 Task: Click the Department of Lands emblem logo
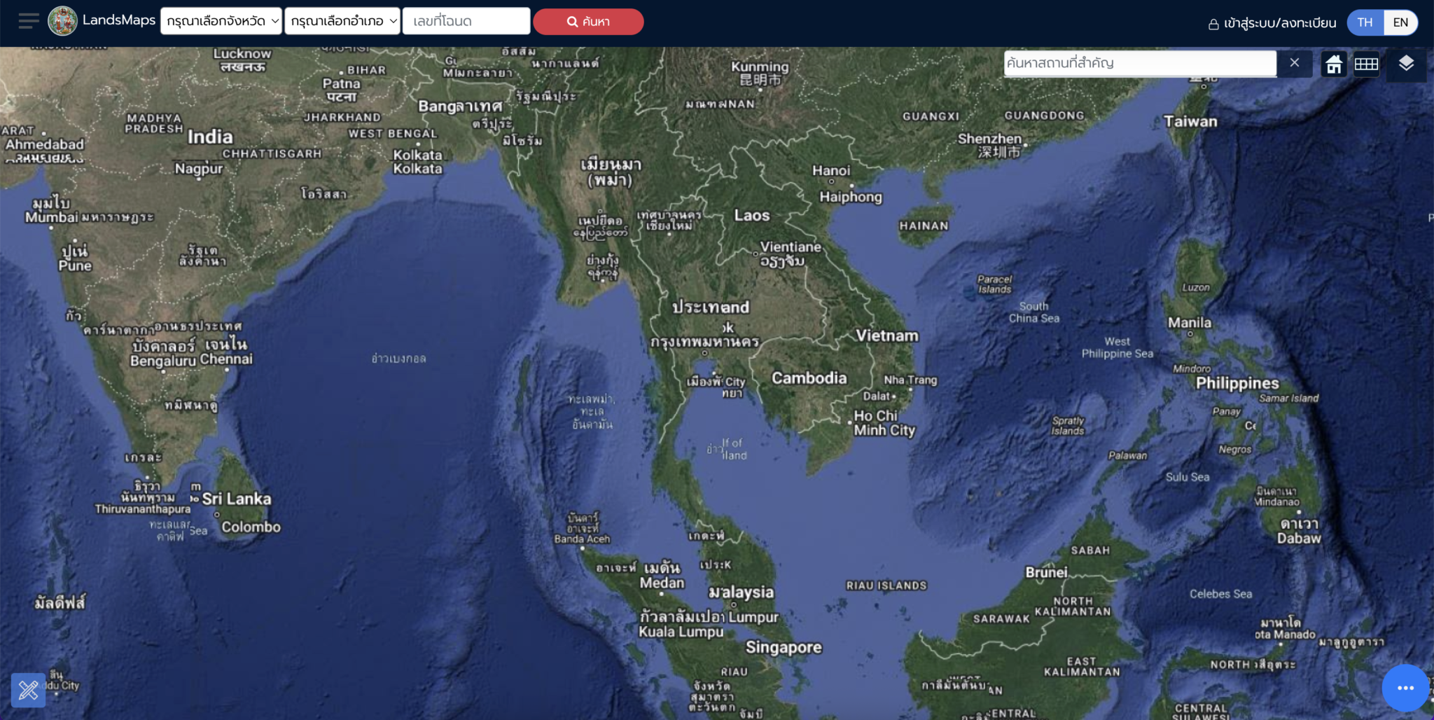(62, 21)
